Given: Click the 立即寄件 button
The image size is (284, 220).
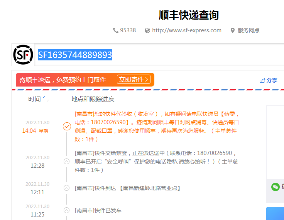Looking at the screenshot, I should pos(134,79).
